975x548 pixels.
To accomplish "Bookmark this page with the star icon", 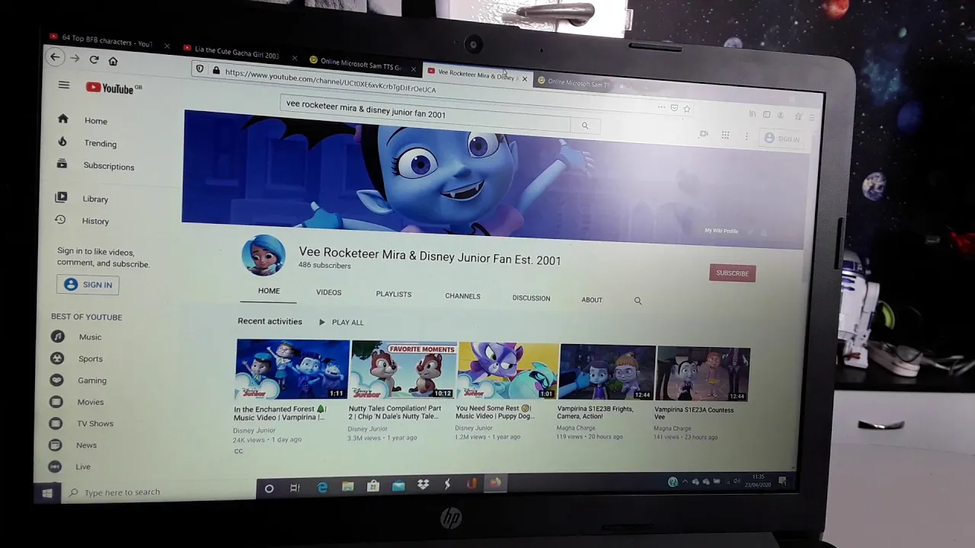I will point(686,109).
